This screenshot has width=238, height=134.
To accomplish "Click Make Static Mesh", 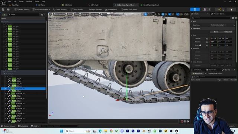I will [129, 9].
